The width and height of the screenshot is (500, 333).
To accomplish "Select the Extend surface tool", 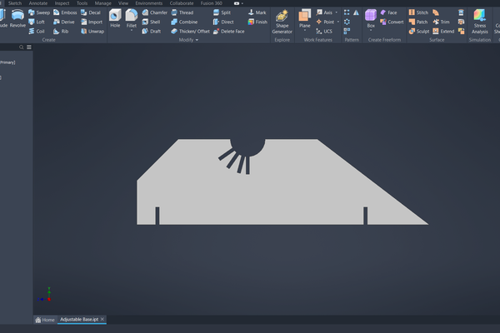I will [443, 32].
